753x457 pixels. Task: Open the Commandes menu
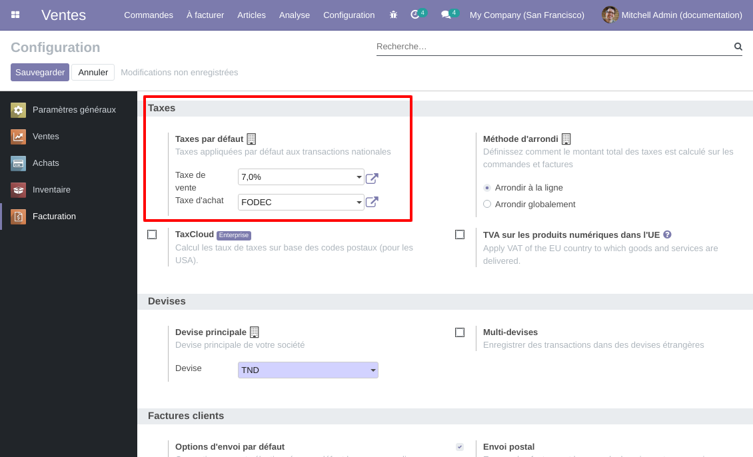149,15
